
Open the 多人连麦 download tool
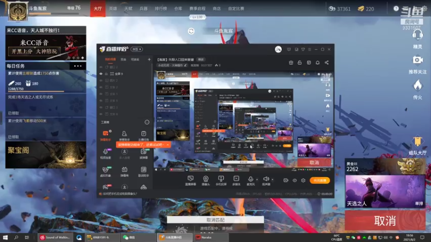click(x=124, y=154)
